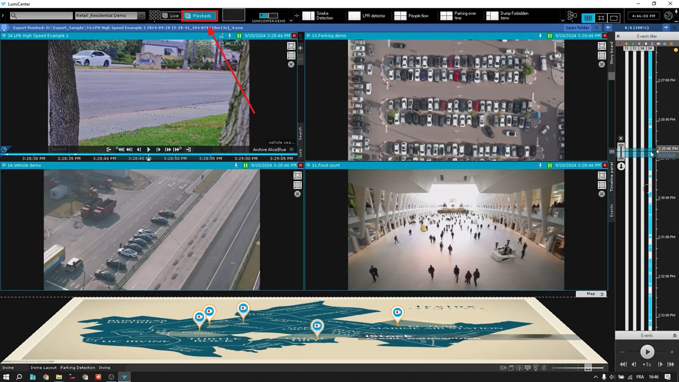Image resolution: width=679 pixels, height=382 pixels.
Task: Select the single-window view icon in toolbar
Action: click(x=614, y=18)
